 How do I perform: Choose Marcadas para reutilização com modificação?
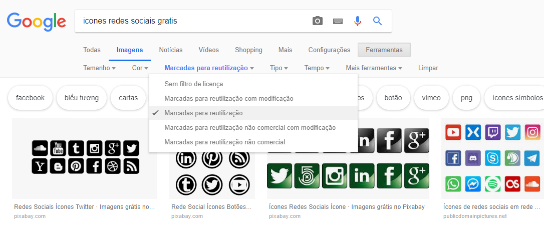(x=253, y=99)
